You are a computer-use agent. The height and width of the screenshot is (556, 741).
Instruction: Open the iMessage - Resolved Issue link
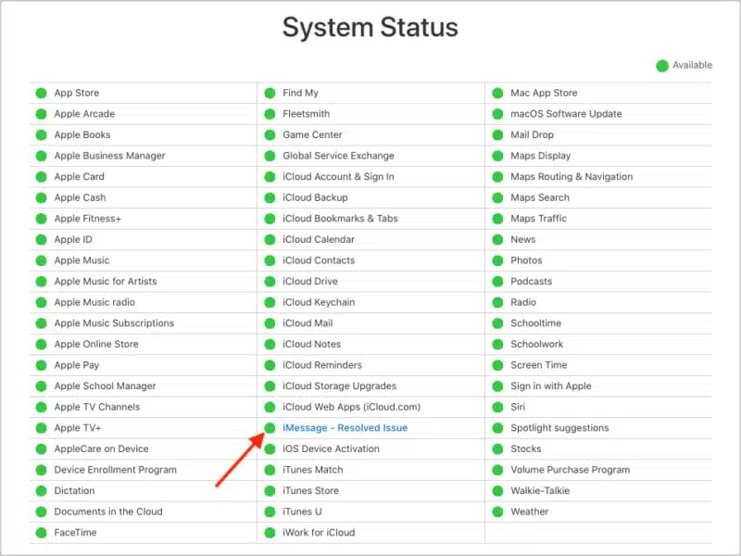[x=345, y=428]
